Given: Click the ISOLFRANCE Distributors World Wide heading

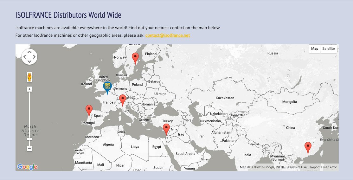Looking at the screenshot, I should tap(68, 15).
